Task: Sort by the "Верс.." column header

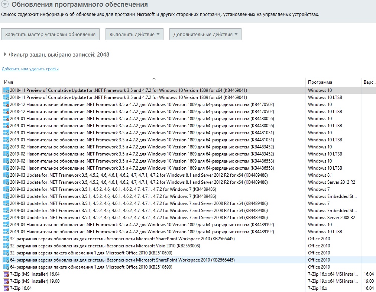Action: pos(370,82)
